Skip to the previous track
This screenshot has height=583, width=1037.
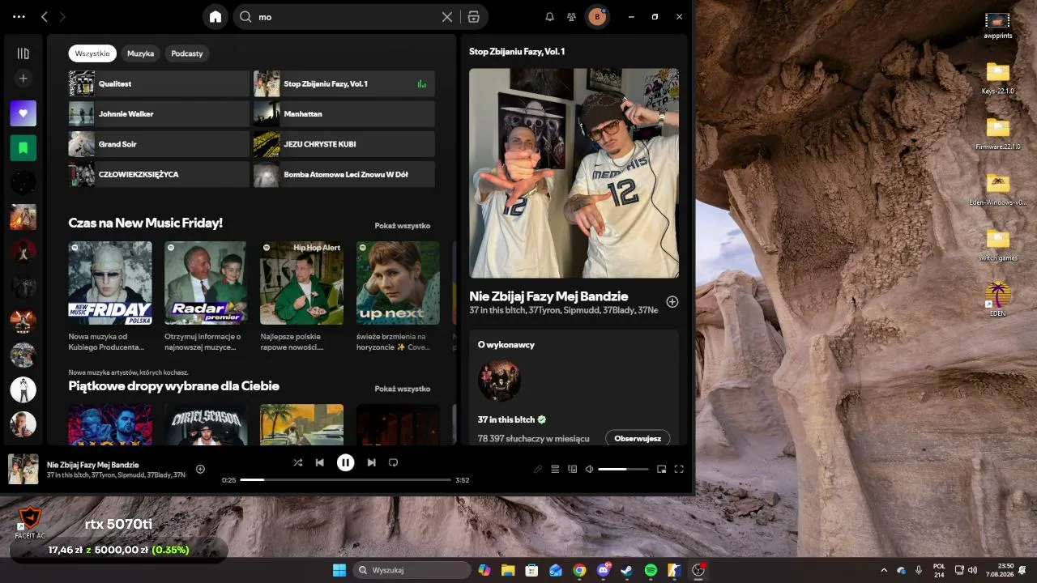point(320,462)
